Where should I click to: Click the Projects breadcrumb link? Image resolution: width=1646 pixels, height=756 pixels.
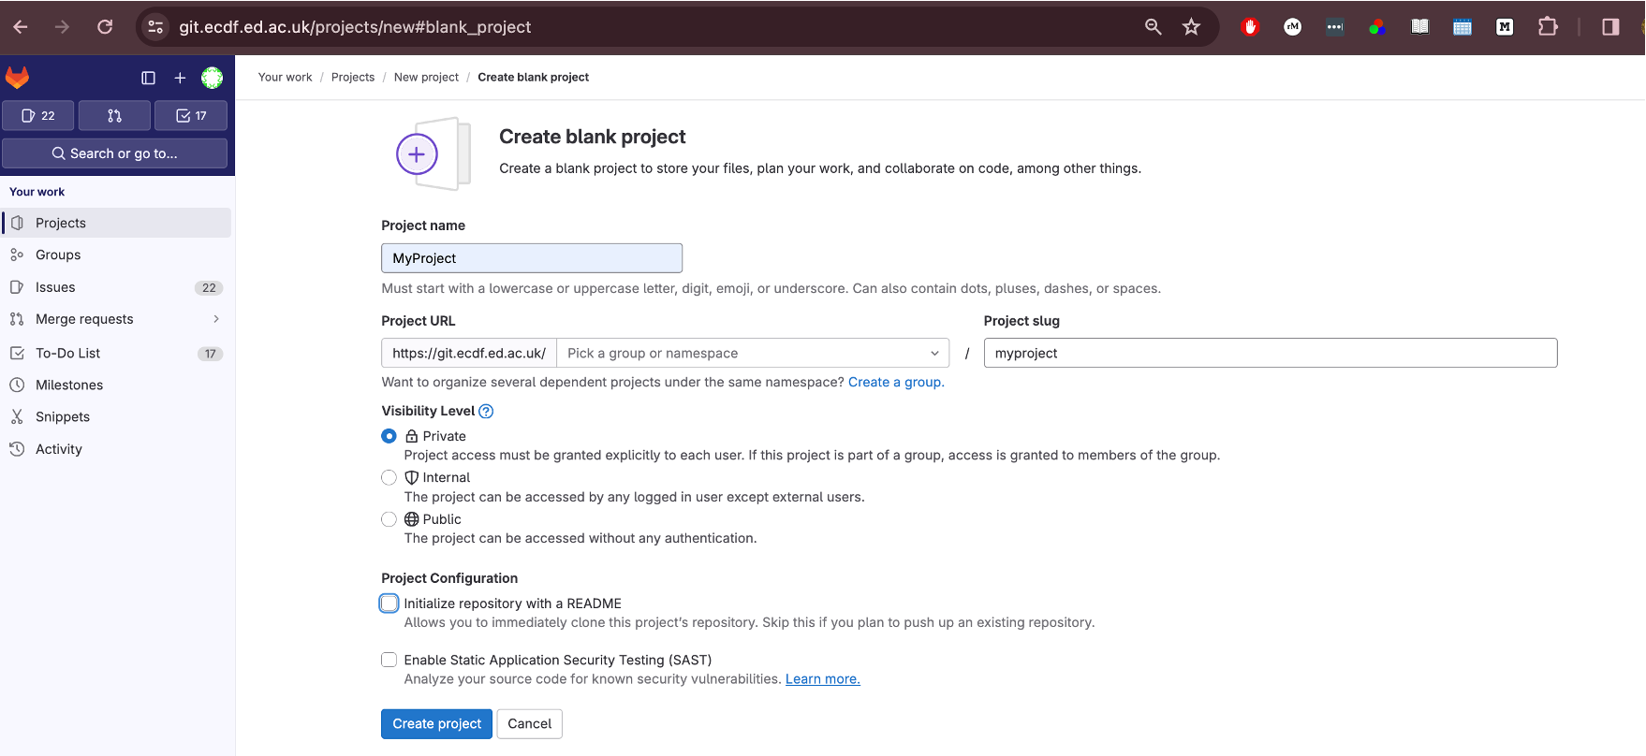point(353,78)
